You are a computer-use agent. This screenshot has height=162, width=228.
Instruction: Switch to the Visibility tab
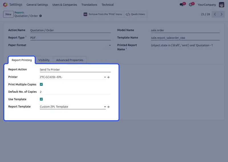point(44,60)
